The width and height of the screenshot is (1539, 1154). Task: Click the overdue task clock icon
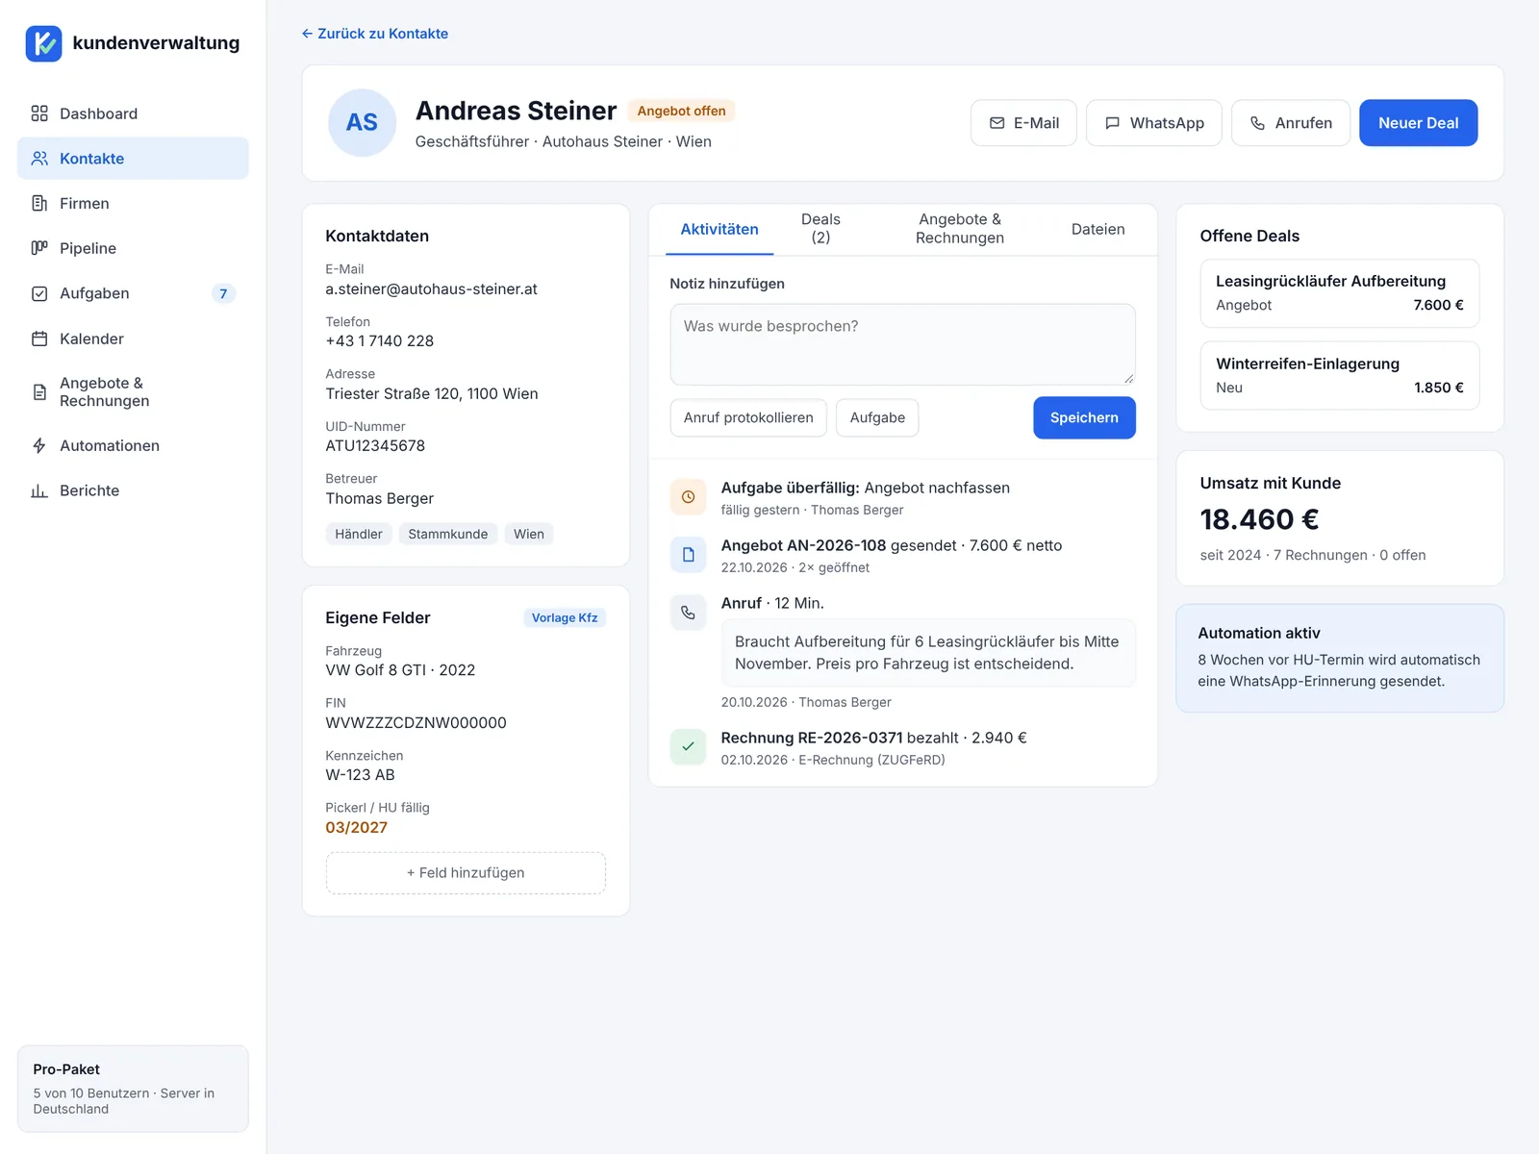tap(688, 497)
